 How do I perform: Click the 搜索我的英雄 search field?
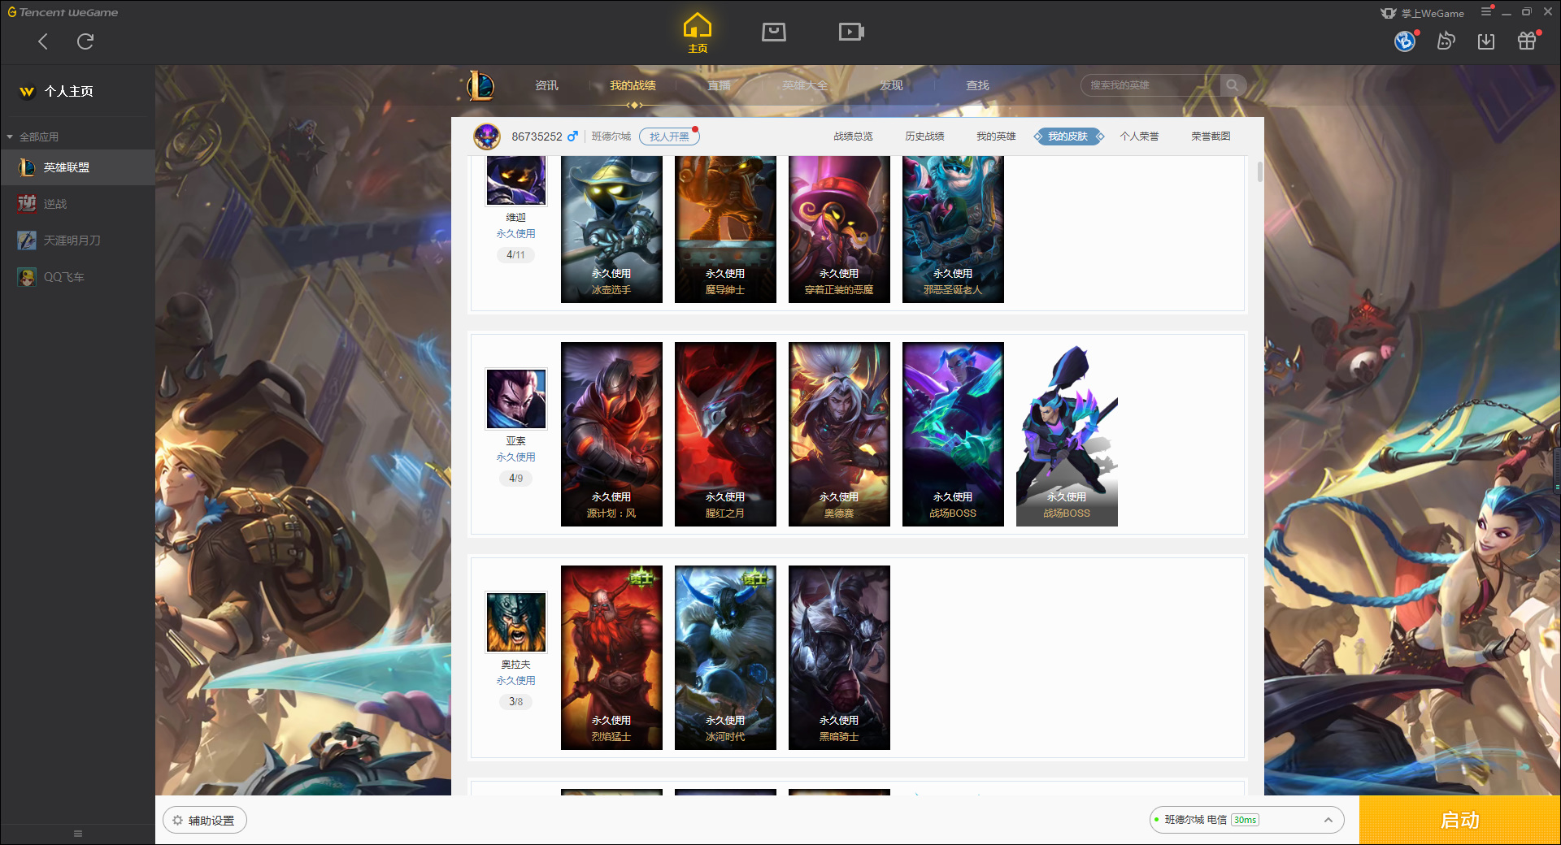tap(1150, 85)
